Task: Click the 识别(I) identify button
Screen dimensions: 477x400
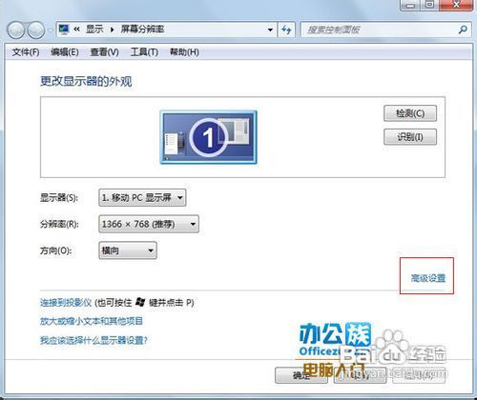Action: (x=410, y=137)
